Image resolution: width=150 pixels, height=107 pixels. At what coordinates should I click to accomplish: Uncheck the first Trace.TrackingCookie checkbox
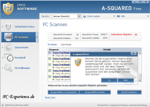point(50,53)
